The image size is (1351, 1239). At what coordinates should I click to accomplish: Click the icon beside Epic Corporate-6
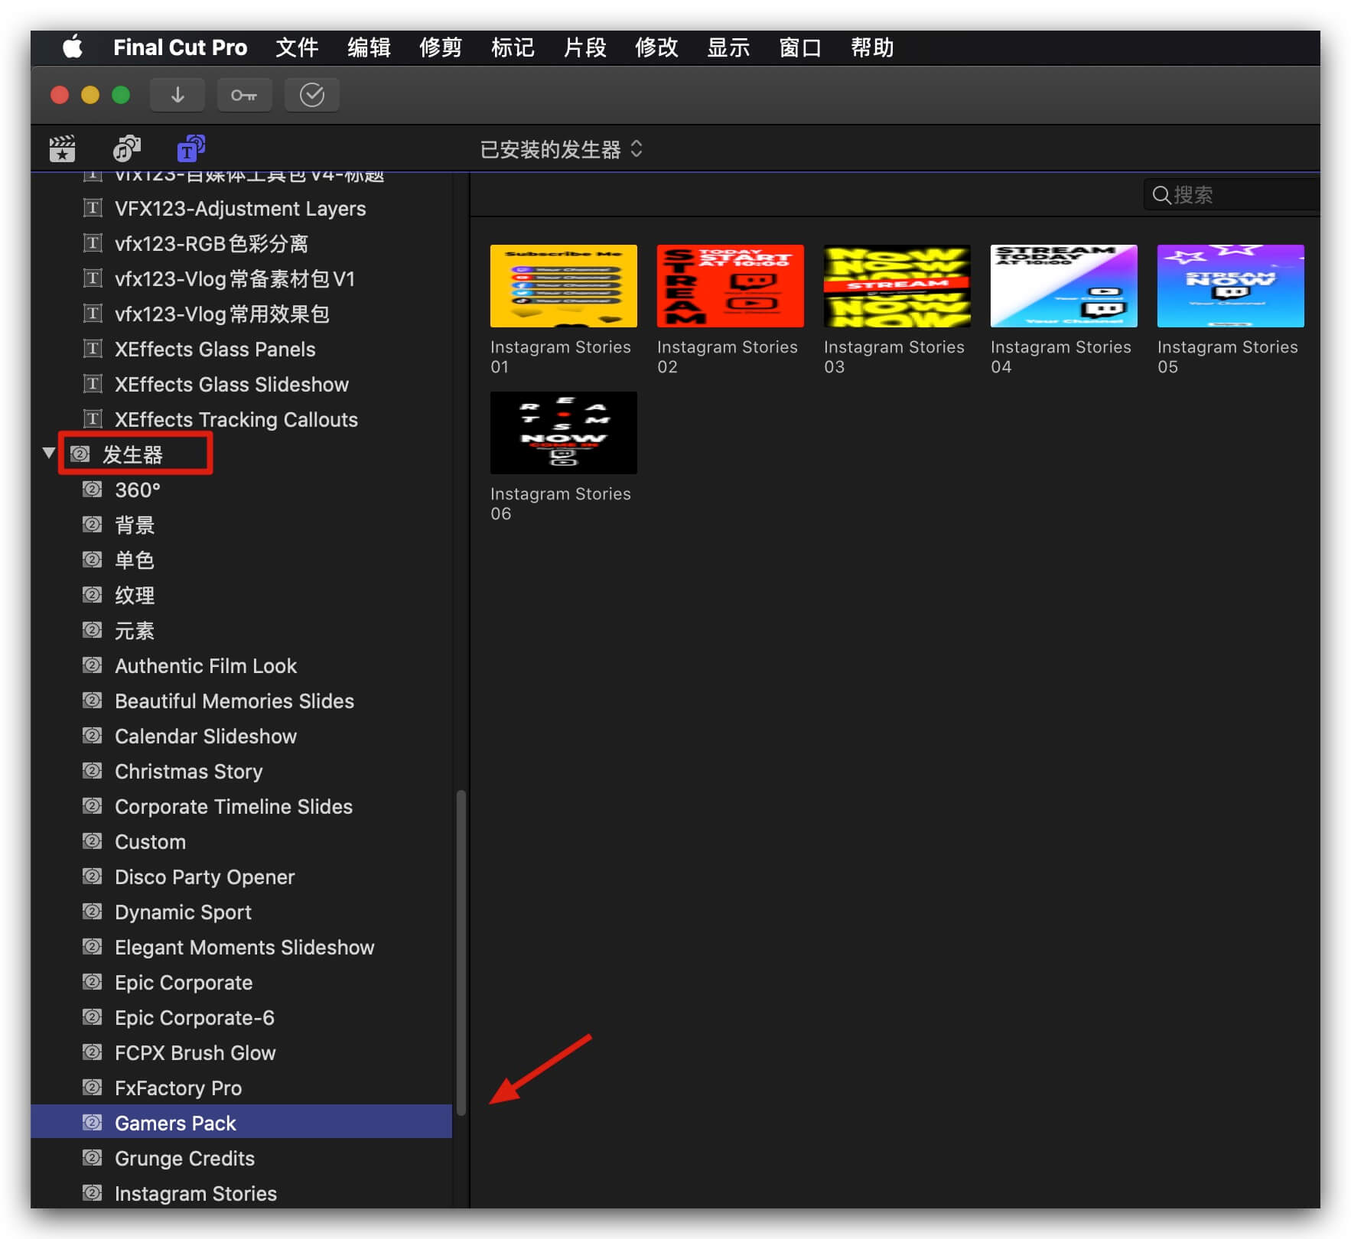pos(93,1017)
